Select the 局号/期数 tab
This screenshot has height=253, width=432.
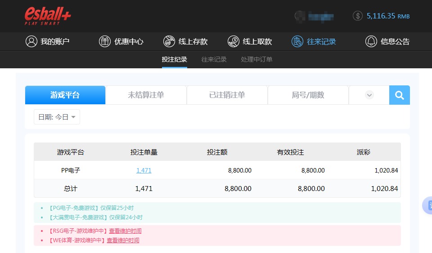(308, 95)
